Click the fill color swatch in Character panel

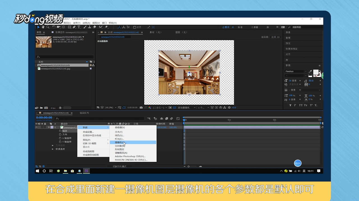pos(316,73)
